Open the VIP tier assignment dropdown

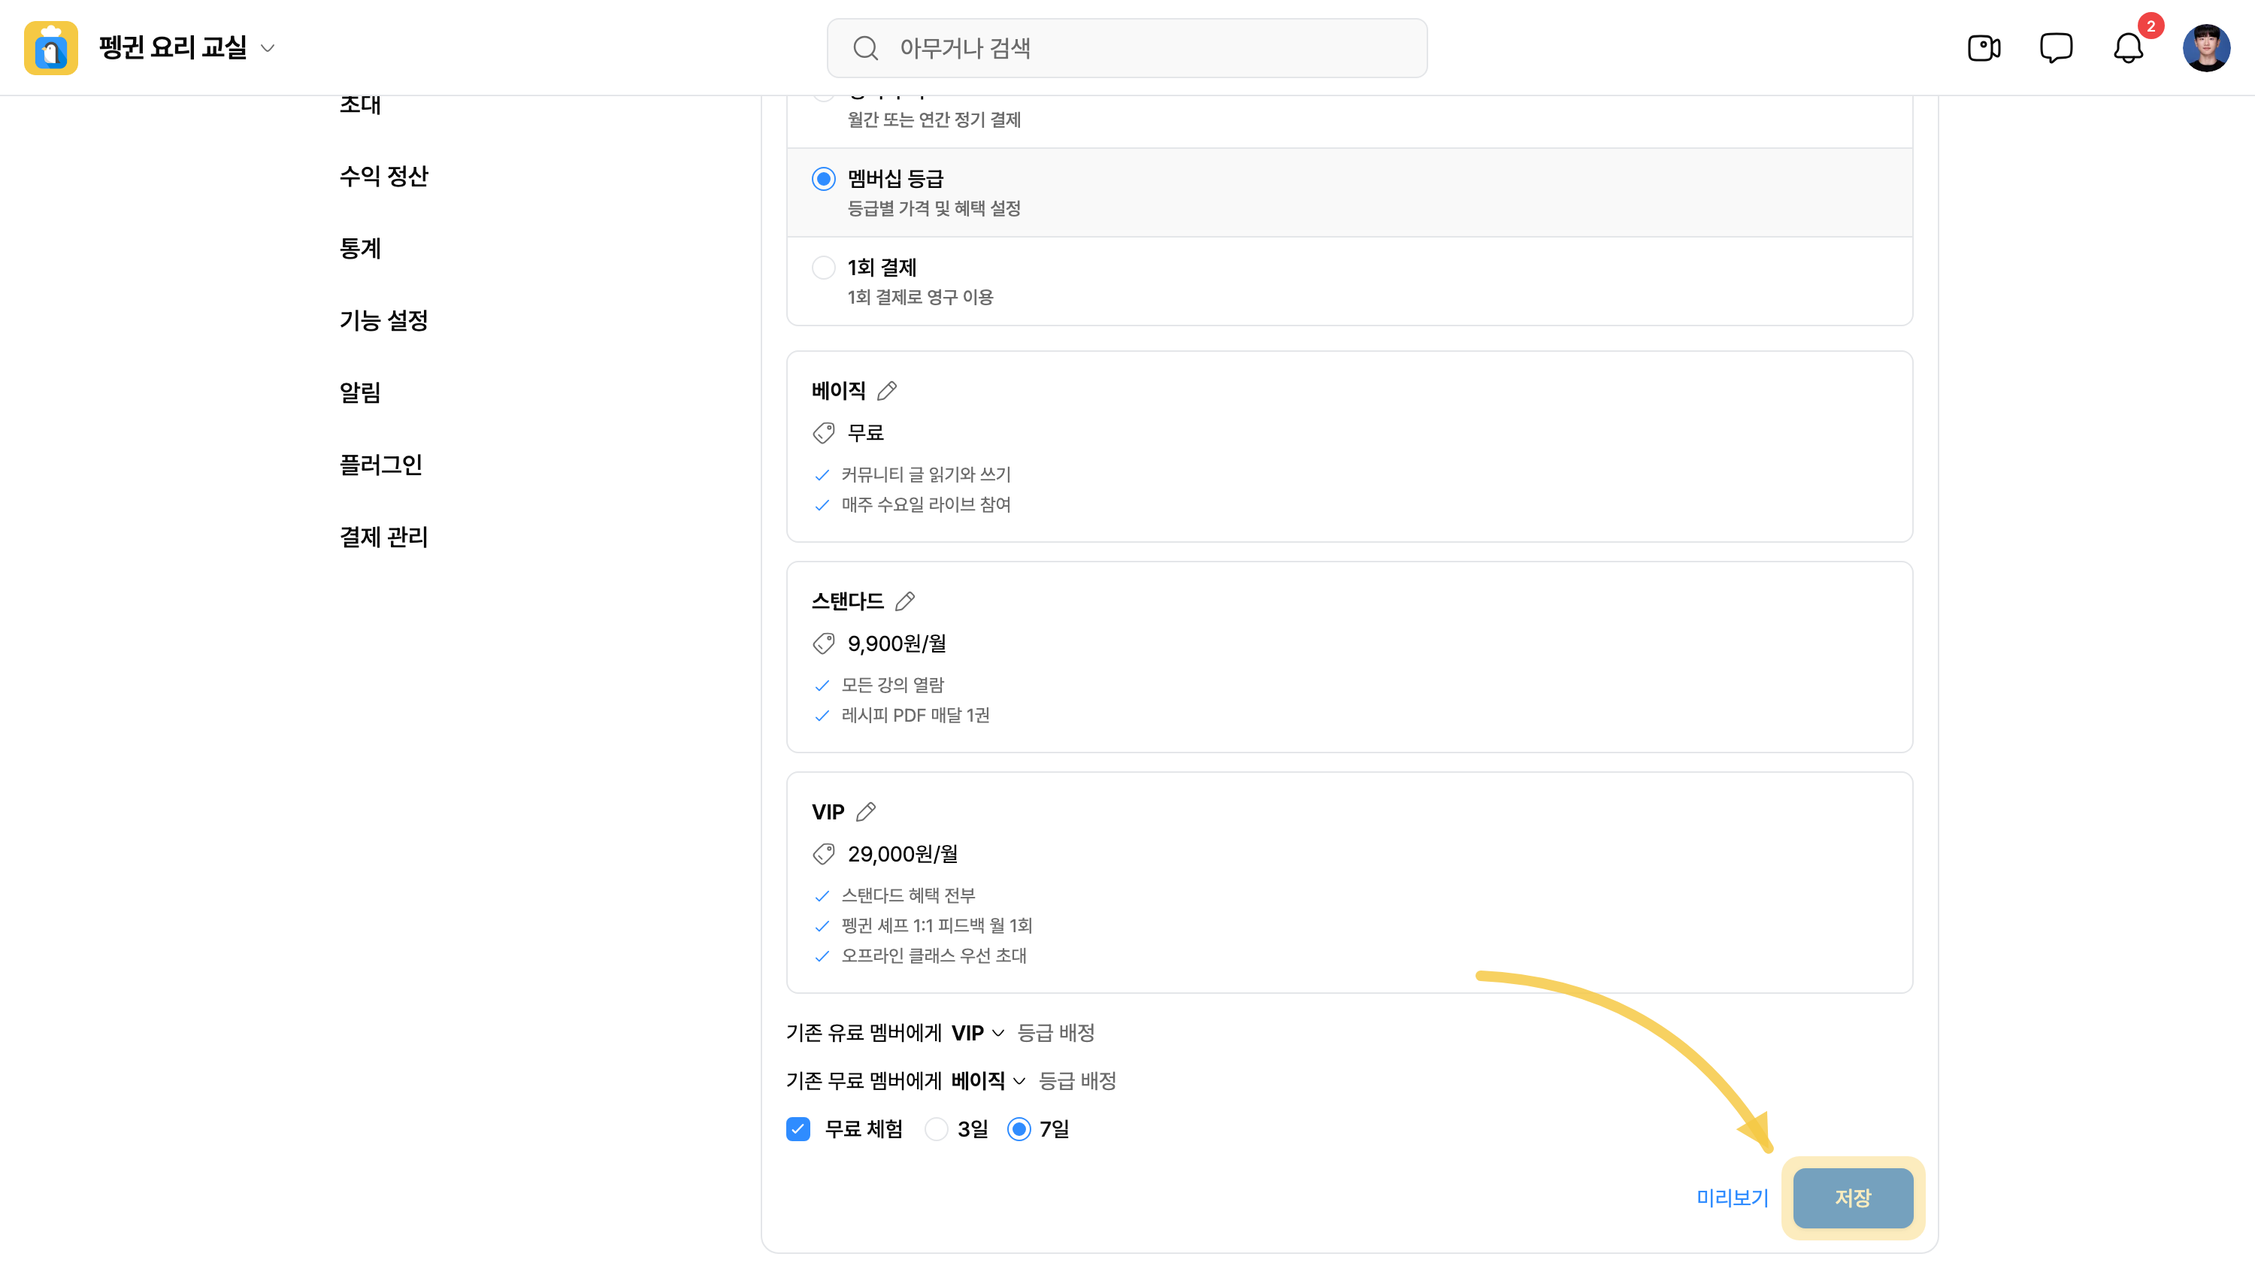pyautogui.click(x=979, y=1033)
